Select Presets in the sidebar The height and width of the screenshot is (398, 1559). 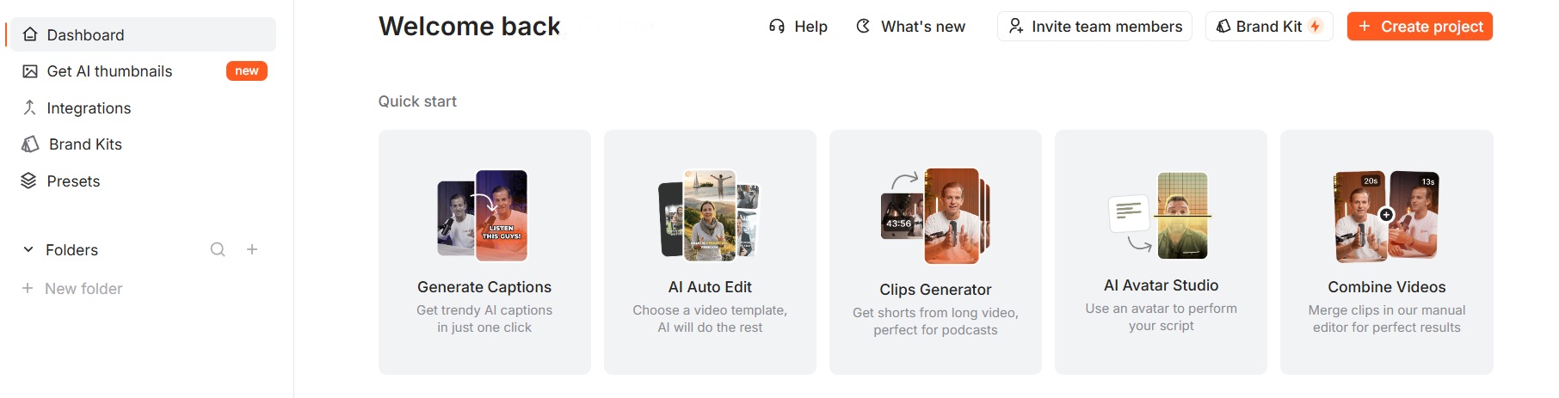click(x=73, y=181)
